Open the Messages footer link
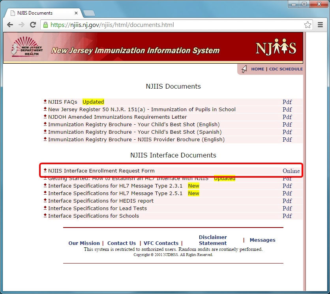The height and width of the screenshot is (294, 330). [262, 240]
